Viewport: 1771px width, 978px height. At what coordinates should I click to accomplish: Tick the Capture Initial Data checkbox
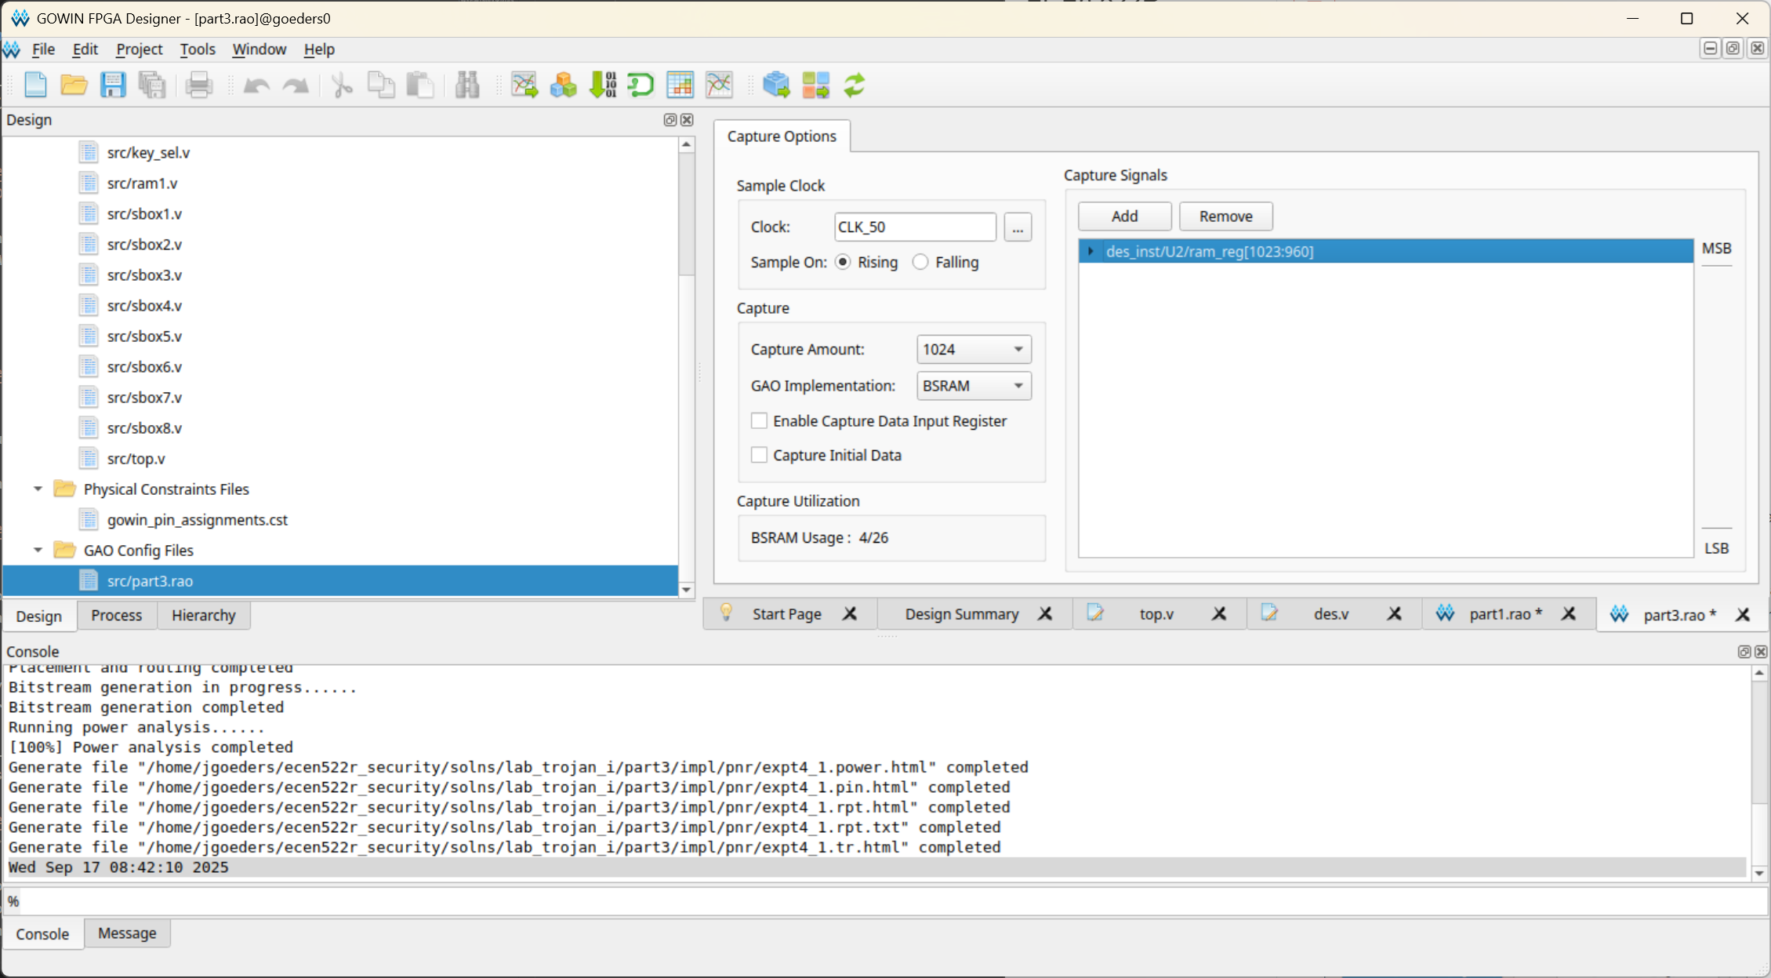tap(759, 455)
